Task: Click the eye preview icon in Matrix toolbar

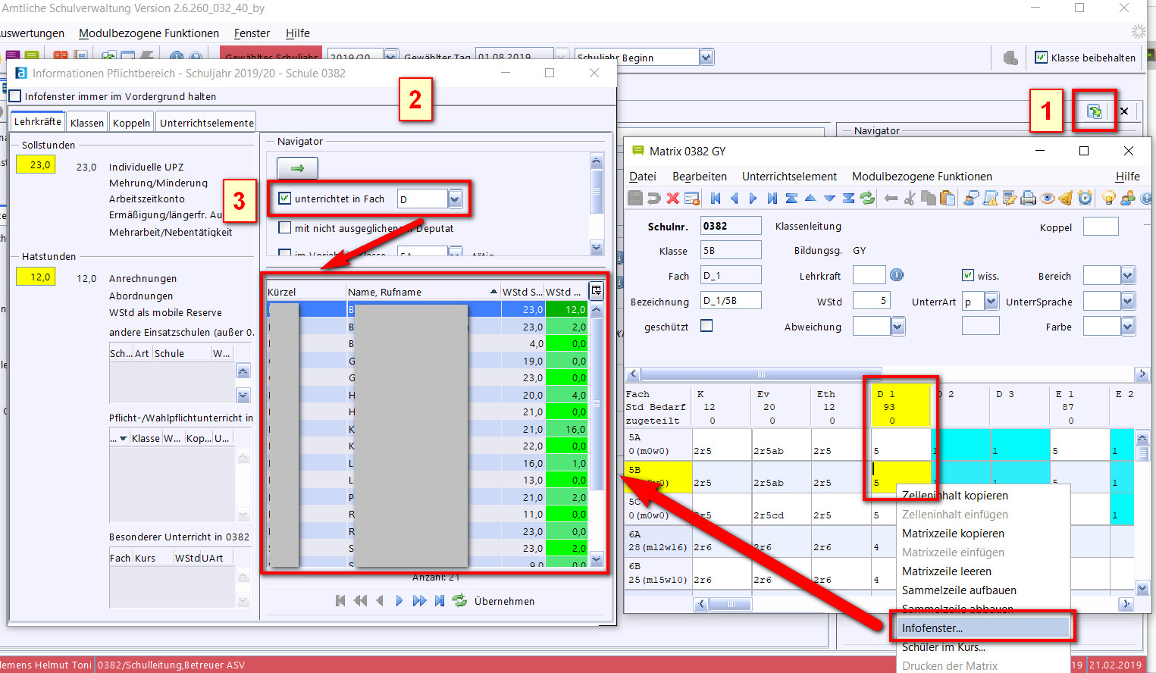Action: [x=1047, y=199]
